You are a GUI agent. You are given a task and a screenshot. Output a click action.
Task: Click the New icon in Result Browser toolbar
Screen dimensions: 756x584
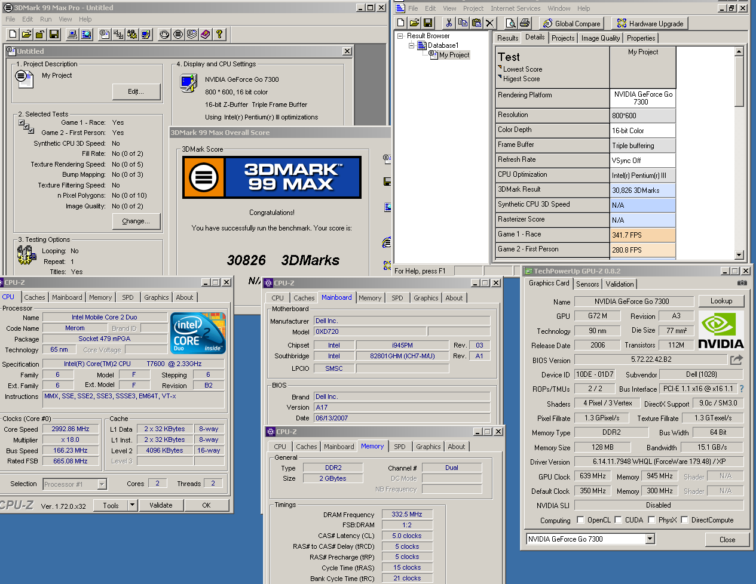click(401, 23)
